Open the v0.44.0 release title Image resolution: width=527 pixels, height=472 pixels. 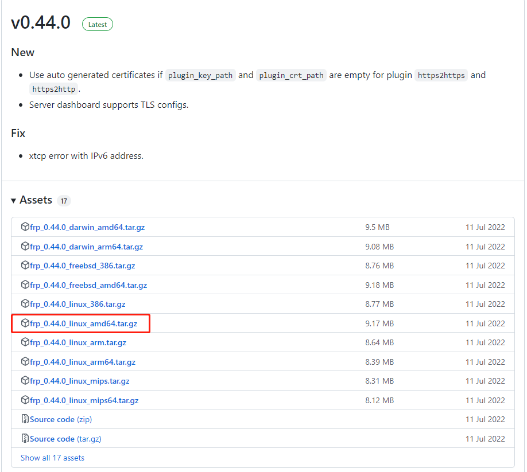(41, 22)
